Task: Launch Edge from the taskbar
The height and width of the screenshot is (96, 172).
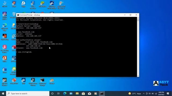Action: pos(65,94)
